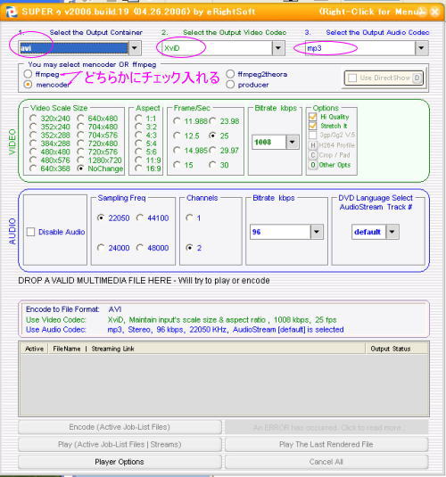Expand the video Bitrate kbps dropdown
This screenshot has height=477, width=446.
coord(293,142)
